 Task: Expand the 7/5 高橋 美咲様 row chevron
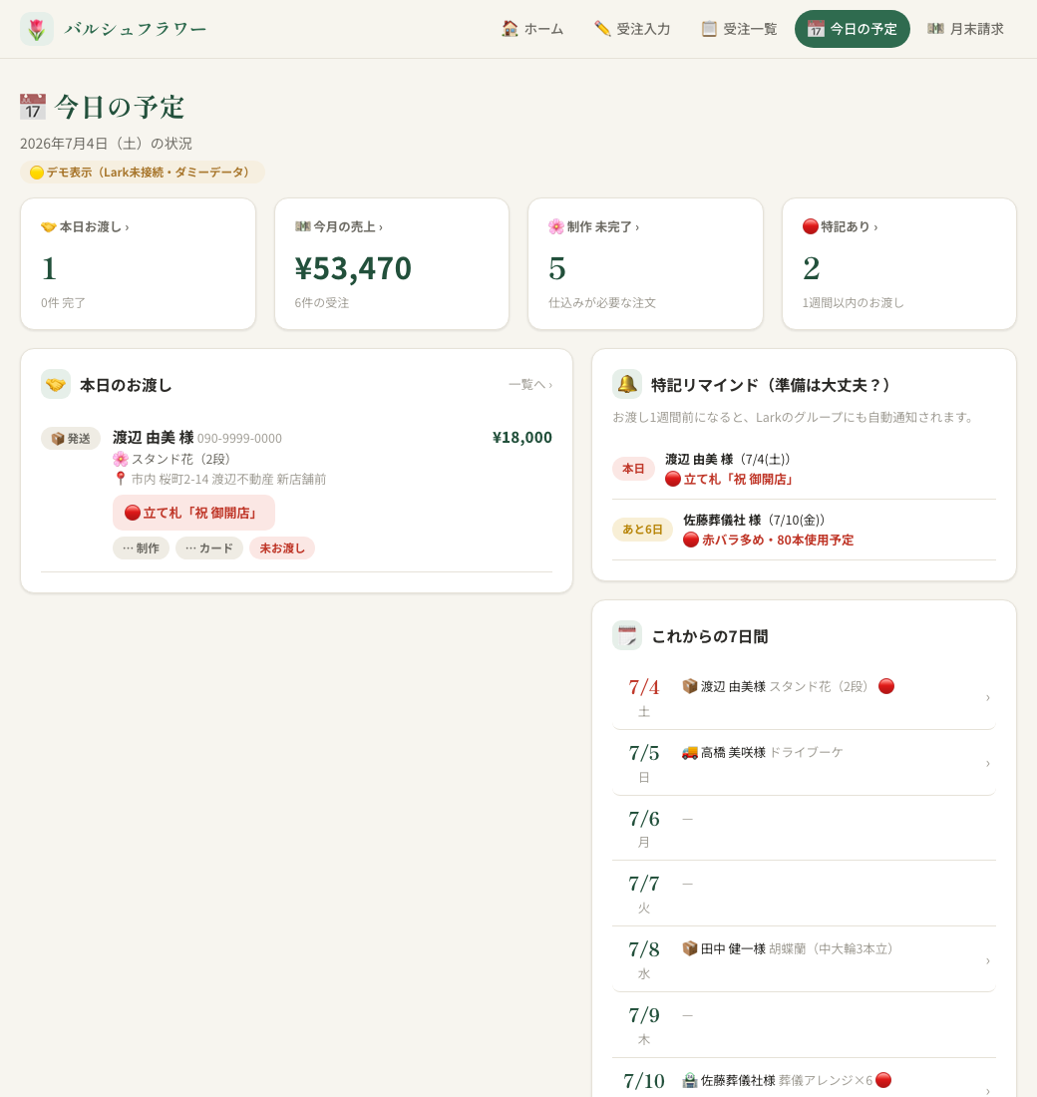click(987, 763)
